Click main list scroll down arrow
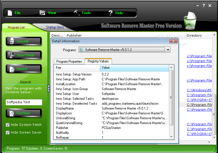Image resolution: width=218 pixels, height=153 pixels. click(214, 137)
